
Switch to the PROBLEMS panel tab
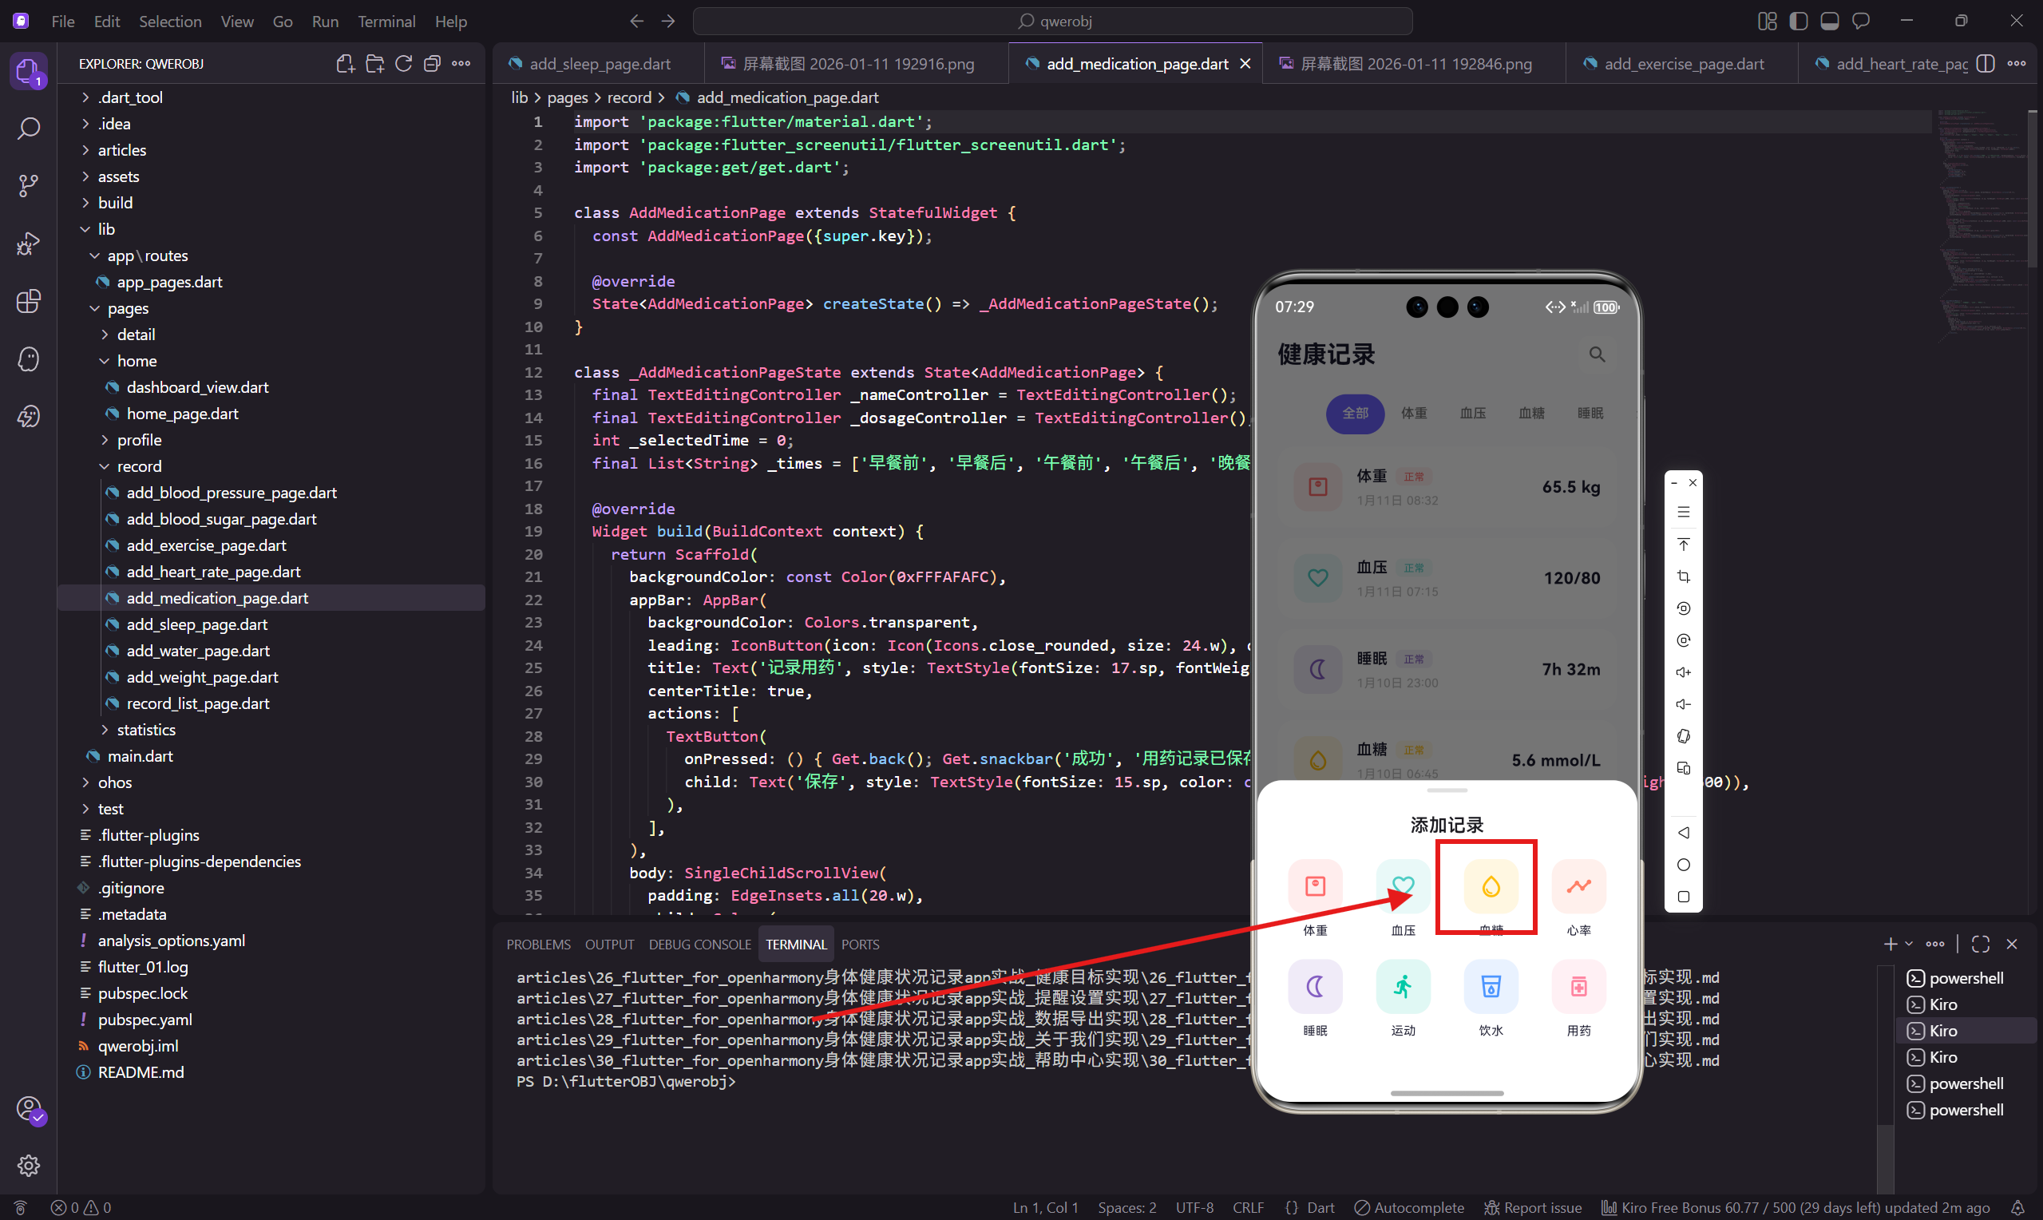click(537, 945)
